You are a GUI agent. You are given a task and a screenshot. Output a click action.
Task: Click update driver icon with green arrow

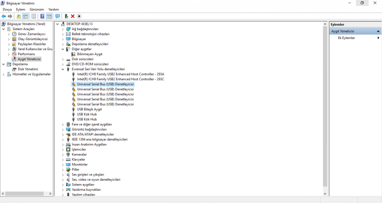(66, 16)
